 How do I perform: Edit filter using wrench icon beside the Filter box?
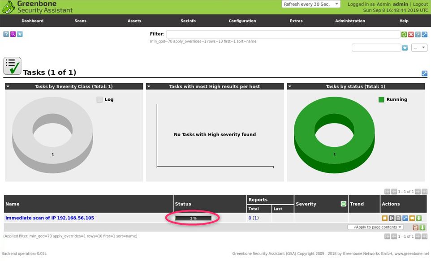425,34
